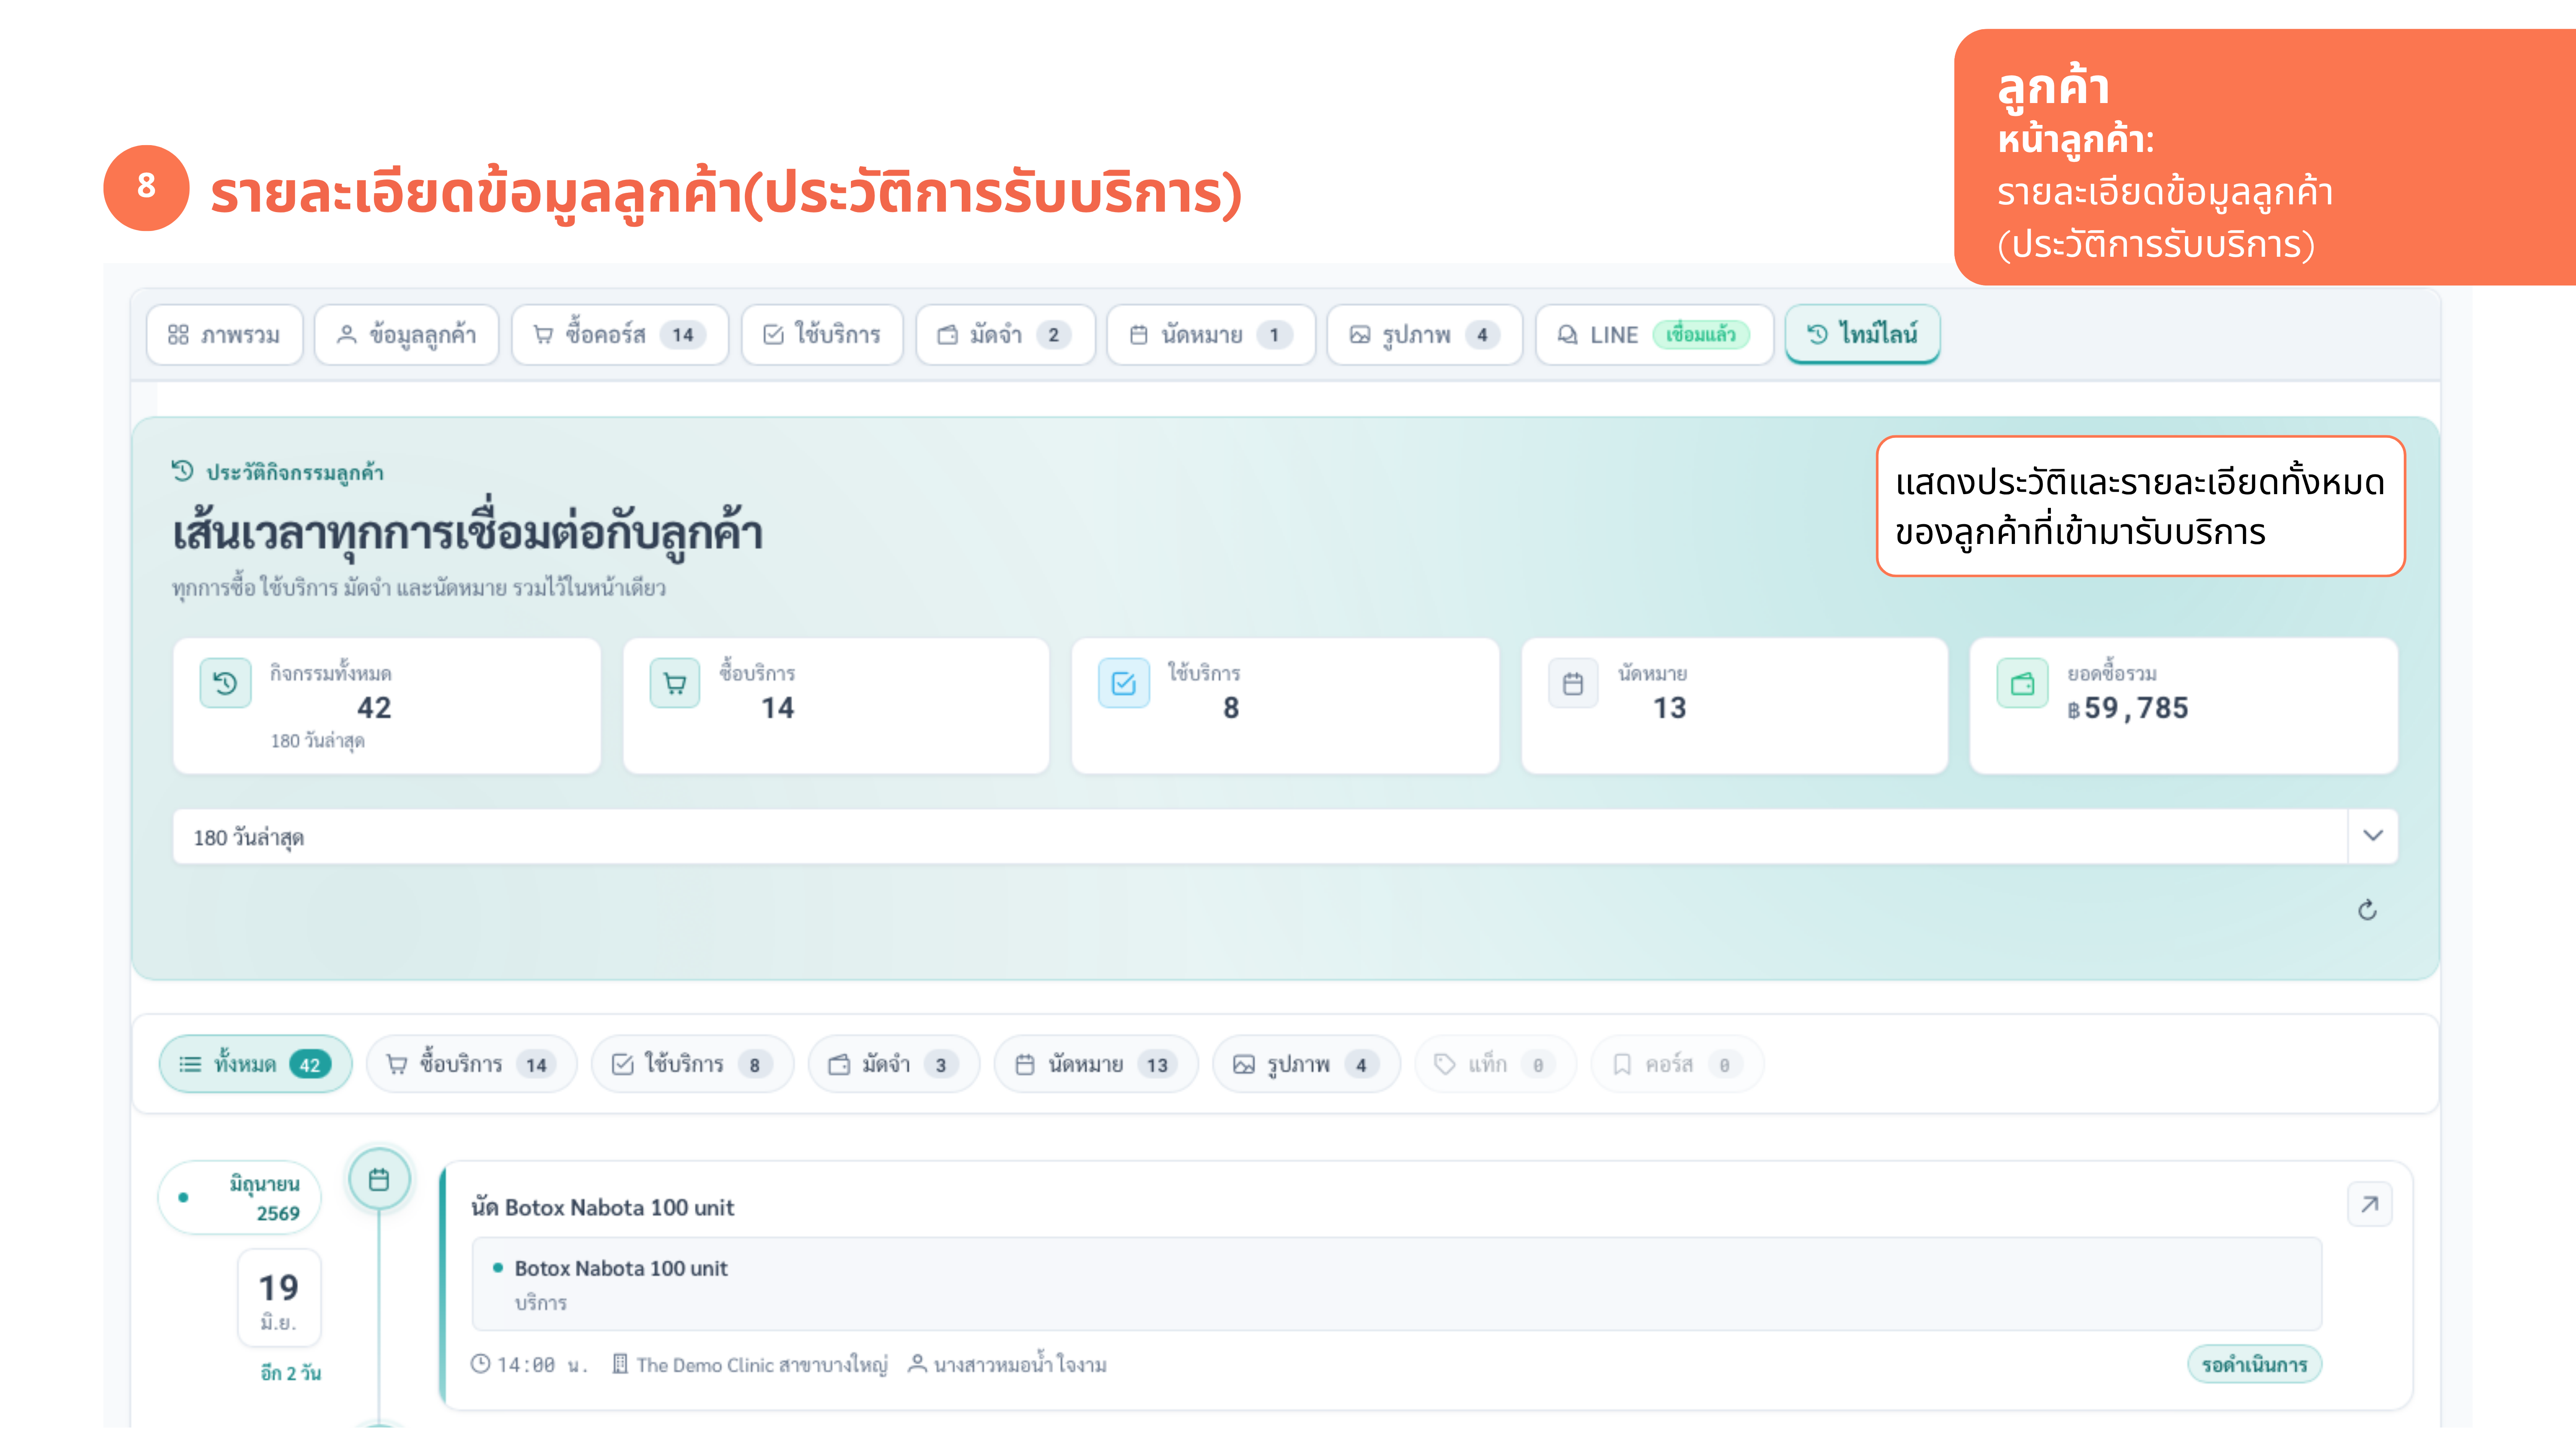
Task: Go to the top ใช้บริการ tab
Action: tap(822, 335)
